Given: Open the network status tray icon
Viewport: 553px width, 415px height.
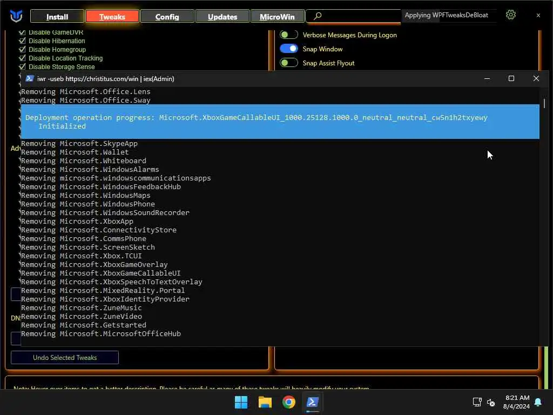Looking at the screenshot, I should point(477,402).
